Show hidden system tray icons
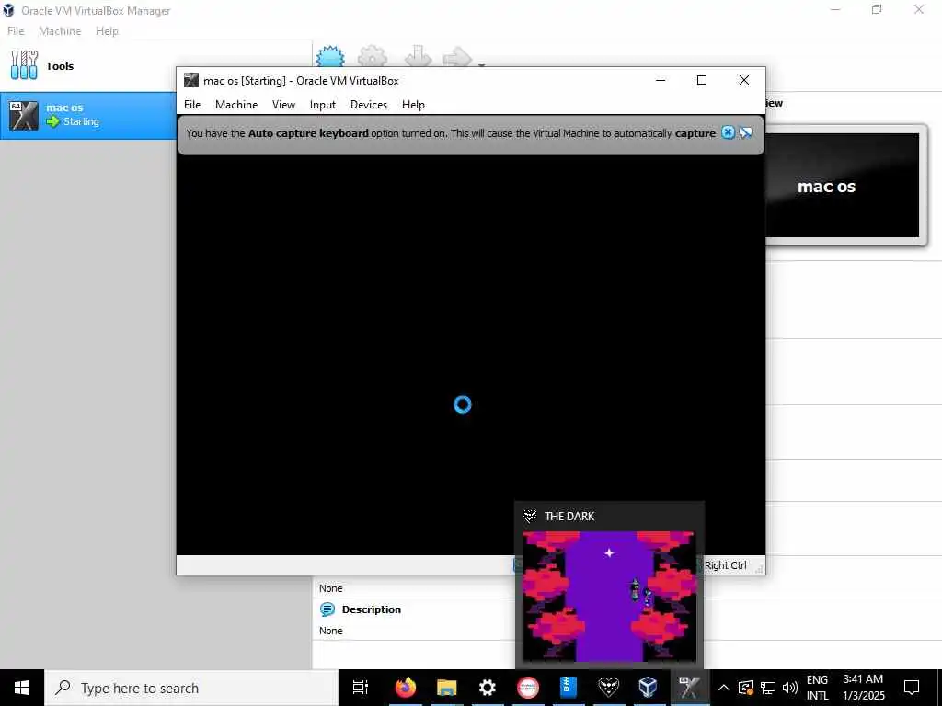The image size is (942, 706). tap(724, 688)
